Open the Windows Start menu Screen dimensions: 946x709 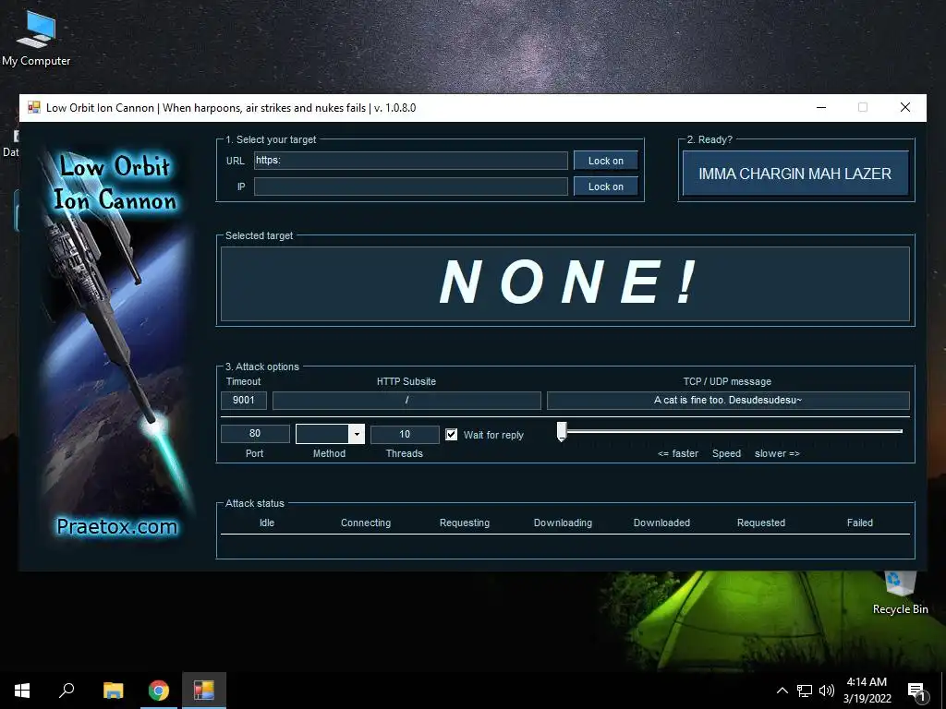22,691
